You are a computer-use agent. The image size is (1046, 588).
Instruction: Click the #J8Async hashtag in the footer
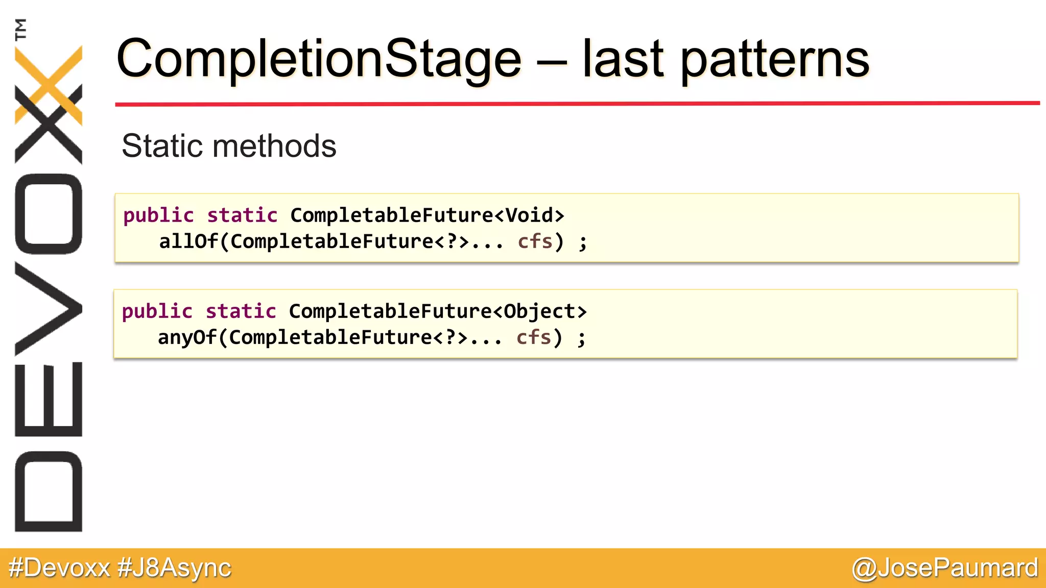[174, 568]
